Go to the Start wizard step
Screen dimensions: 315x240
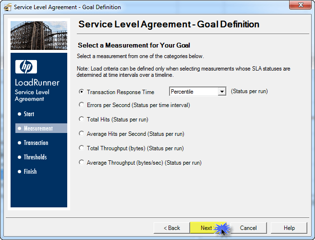29,114
